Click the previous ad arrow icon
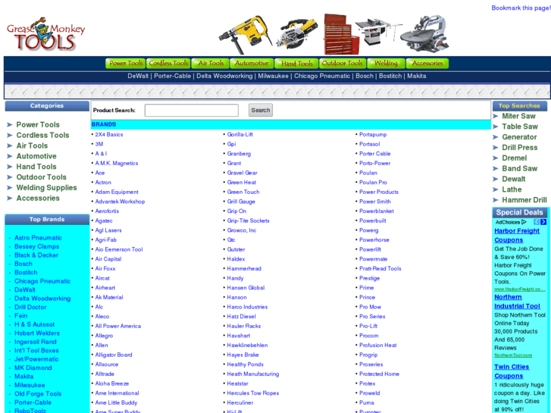 pos(537,222)
